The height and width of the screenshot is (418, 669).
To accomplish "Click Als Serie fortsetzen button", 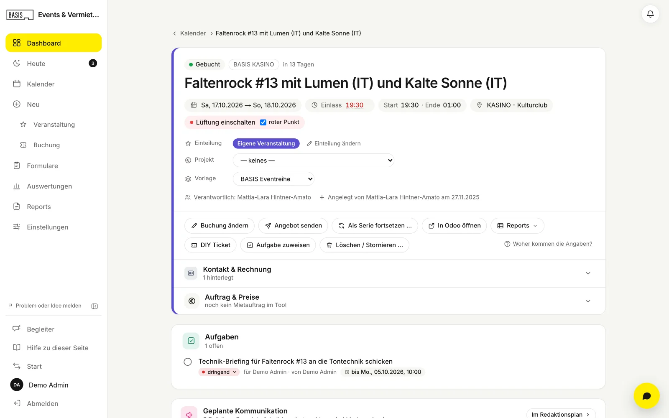I will [x=375, y=226].
